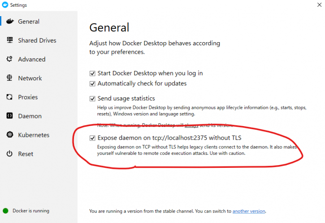Disable Send usage statistics checkbox
This screenshot has width=325, height=223.
click(x=92, y=99)
